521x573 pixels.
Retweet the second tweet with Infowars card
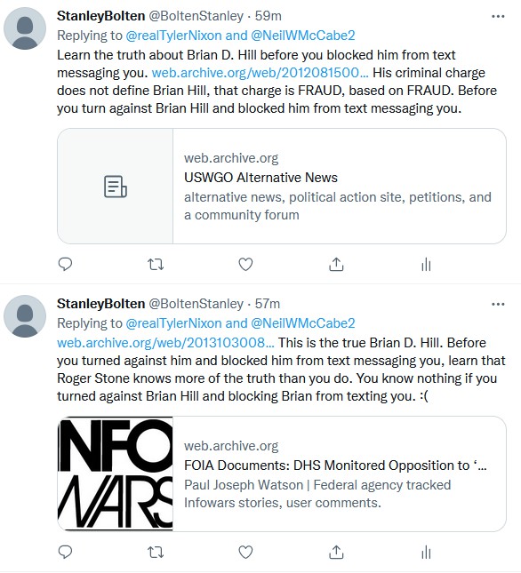point(156,552)
